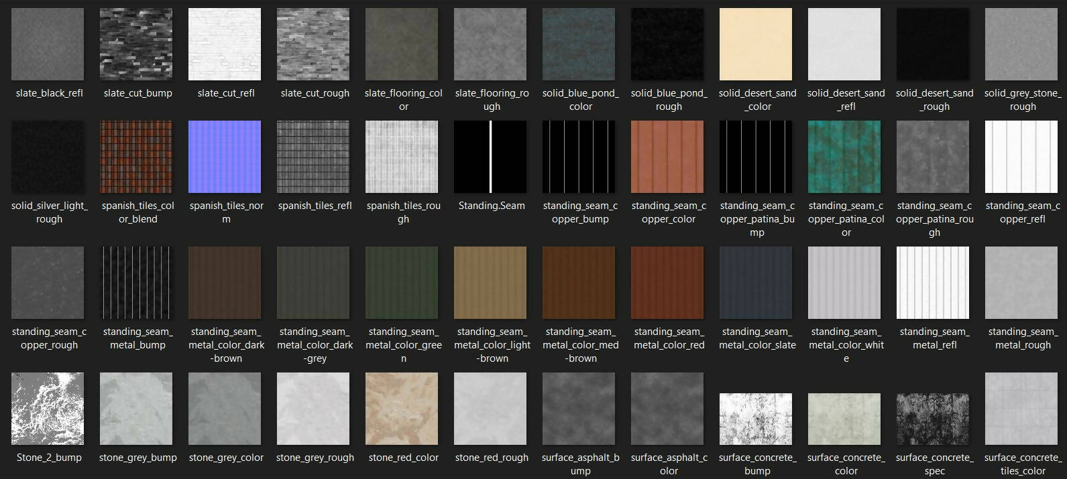Image resolution: width=1067 pixels, height=479 pixels.
Task: Click the standing_seam_metal_color_red thumbnail
Action: [x=667, y=283]
